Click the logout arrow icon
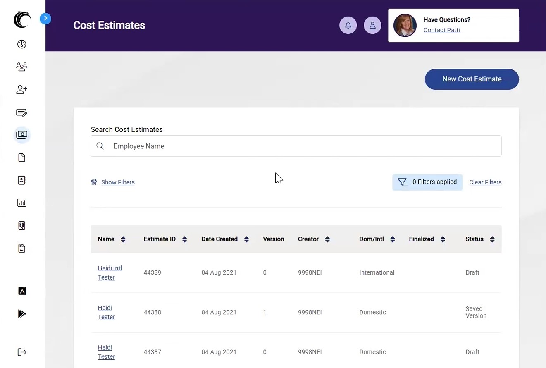Viewport: 546px width, 368px height. (x=21, y=352)
